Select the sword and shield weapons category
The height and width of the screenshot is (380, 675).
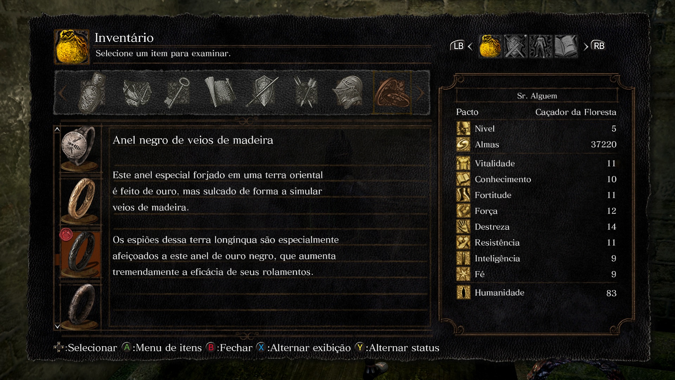coord(263,93)
